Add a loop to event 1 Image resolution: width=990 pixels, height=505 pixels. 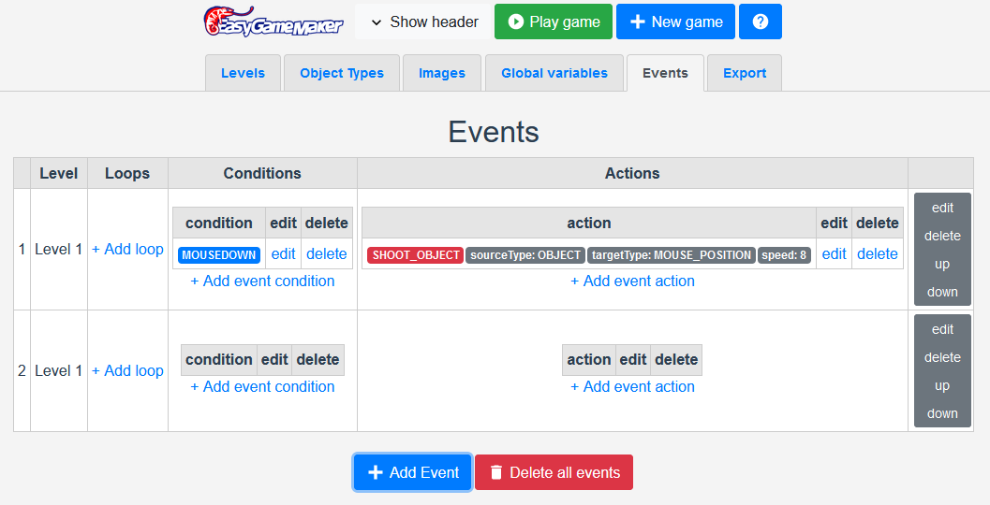127,249
